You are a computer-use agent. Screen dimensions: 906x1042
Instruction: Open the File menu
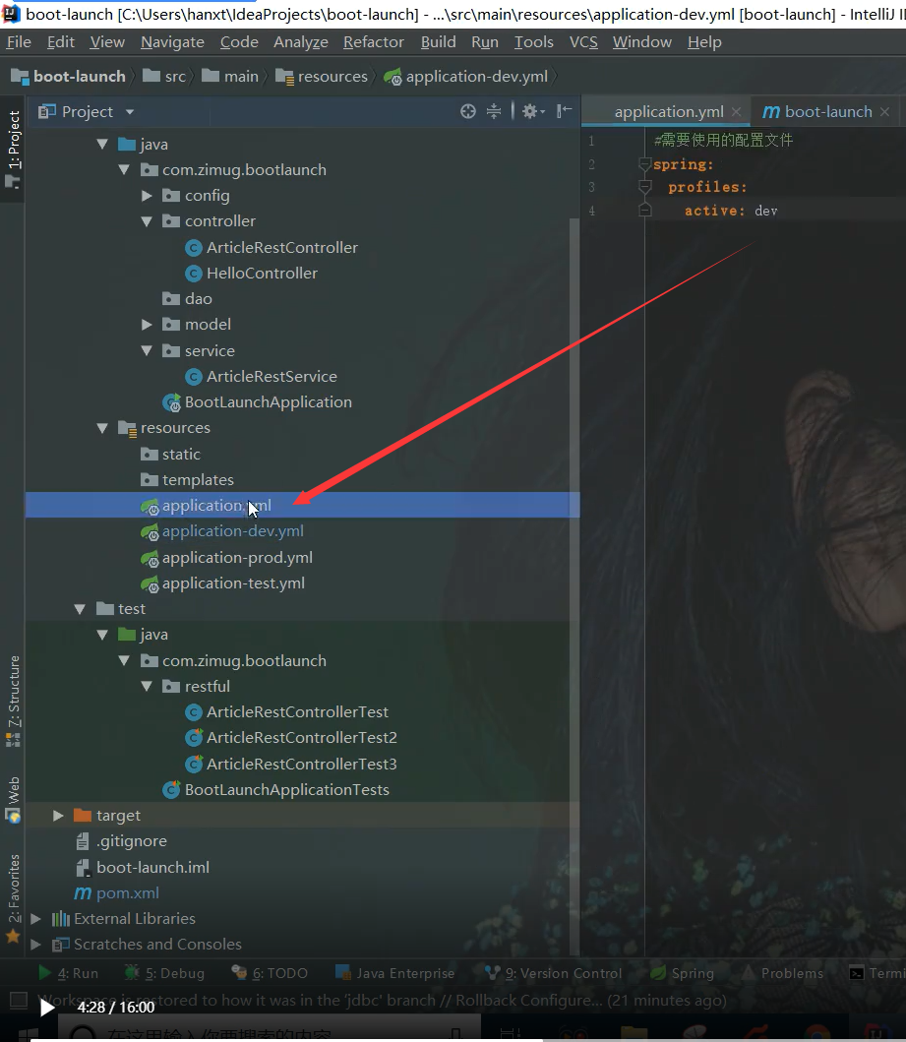pyautogui.click(x=19, y=42)
